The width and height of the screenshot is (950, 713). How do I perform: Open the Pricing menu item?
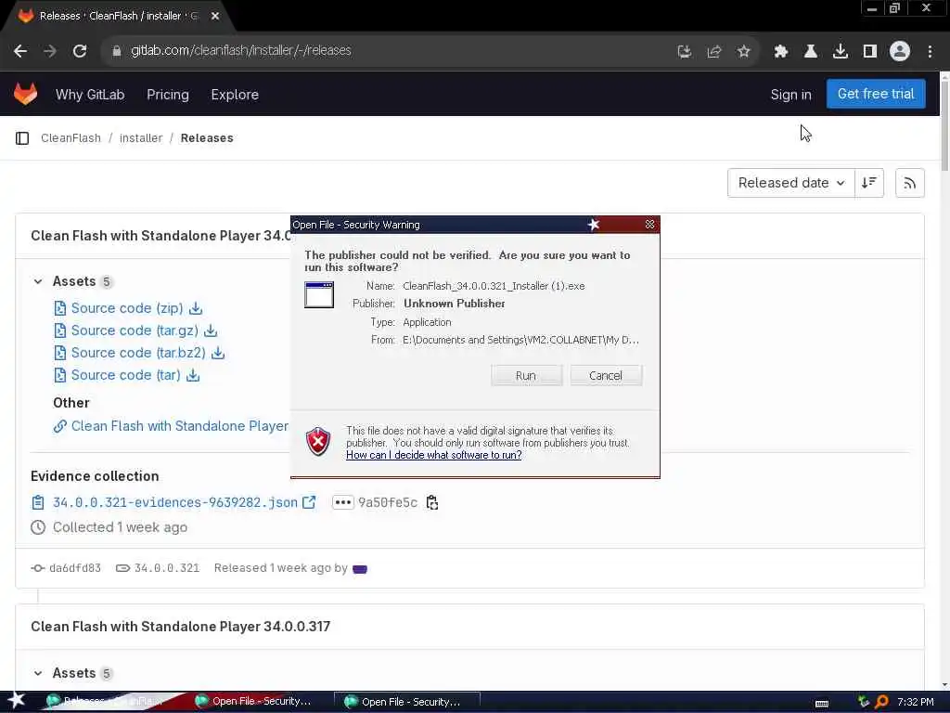pos(168,95)
